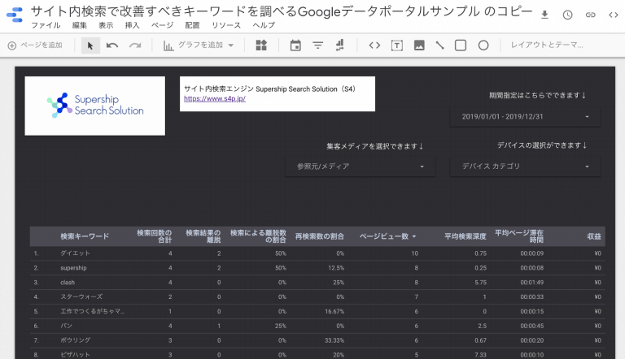Select パン keyword row
Screen dimensions: 625x359
[317, 326]
